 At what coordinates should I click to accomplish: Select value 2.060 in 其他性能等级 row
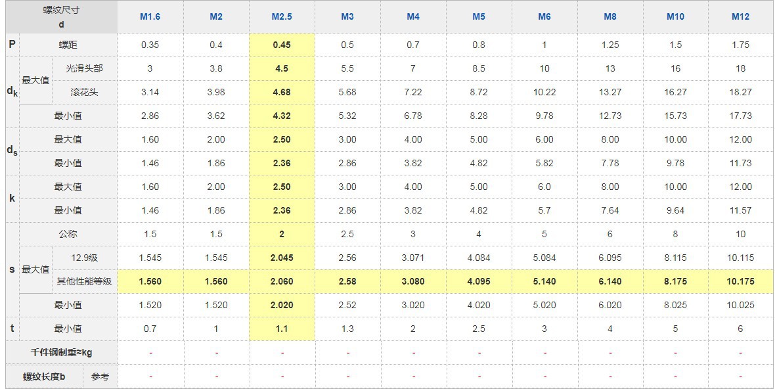coord(282,281)
